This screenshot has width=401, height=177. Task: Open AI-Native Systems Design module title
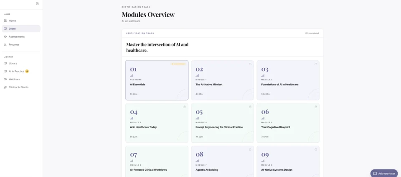tap(277, 170)
